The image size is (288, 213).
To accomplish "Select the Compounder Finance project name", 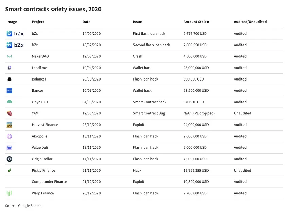I will tap(49, 182).
